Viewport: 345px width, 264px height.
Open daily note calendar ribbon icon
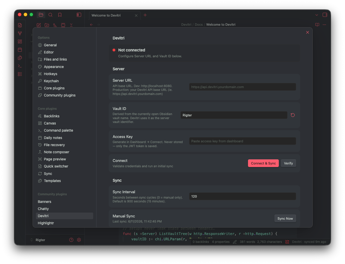pyautogui.click(x=20, y=50)
